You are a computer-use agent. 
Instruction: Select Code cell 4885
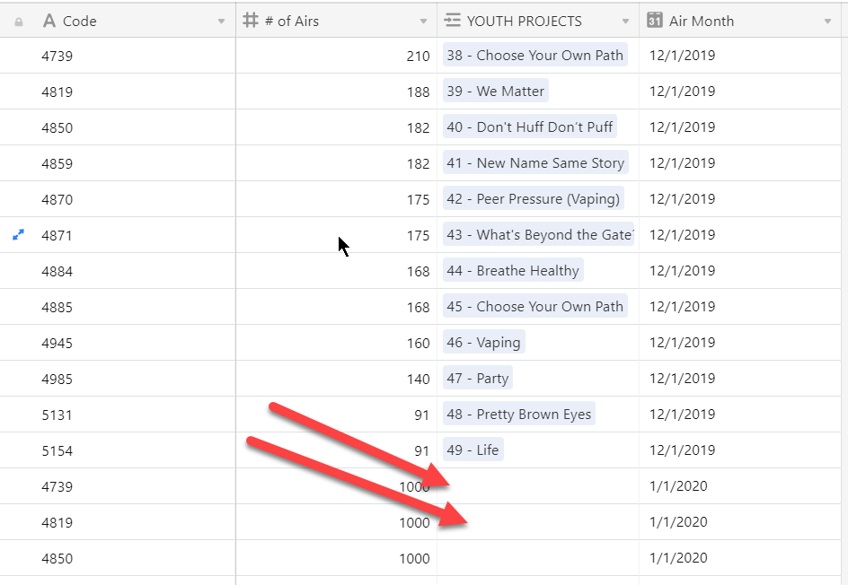coord(118,307)
